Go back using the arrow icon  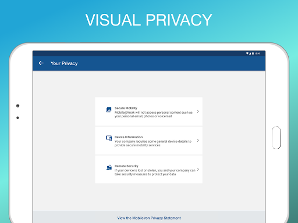click(x=41, y=63)
